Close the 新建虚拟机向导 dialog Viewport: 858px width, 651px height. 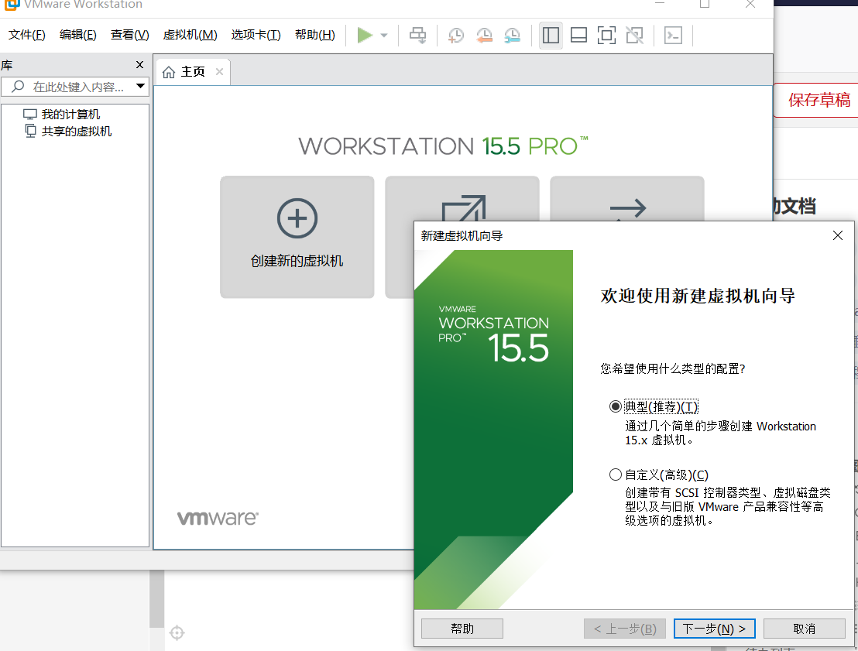837,235
